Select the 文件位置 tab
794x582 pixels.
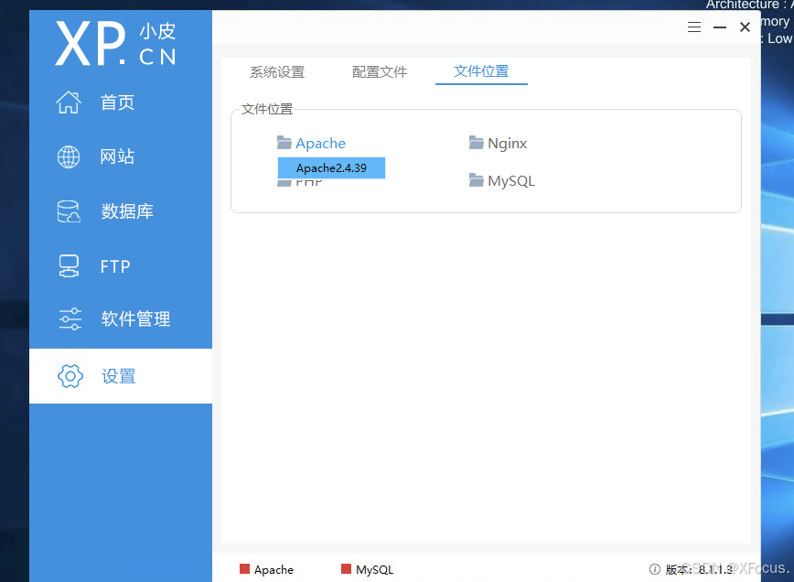coord(481,71)
